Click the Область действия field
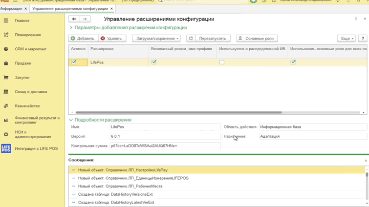This screenshot has height=207, width=369. coord(313,127)
